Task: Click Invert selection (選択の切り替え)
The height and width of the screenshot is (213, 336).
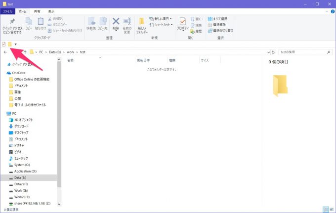Action: [220, 31]
